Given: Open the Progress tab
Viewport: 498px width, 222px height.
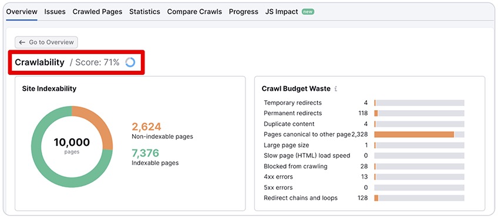Looking at the screenshot, I should 244,12.
